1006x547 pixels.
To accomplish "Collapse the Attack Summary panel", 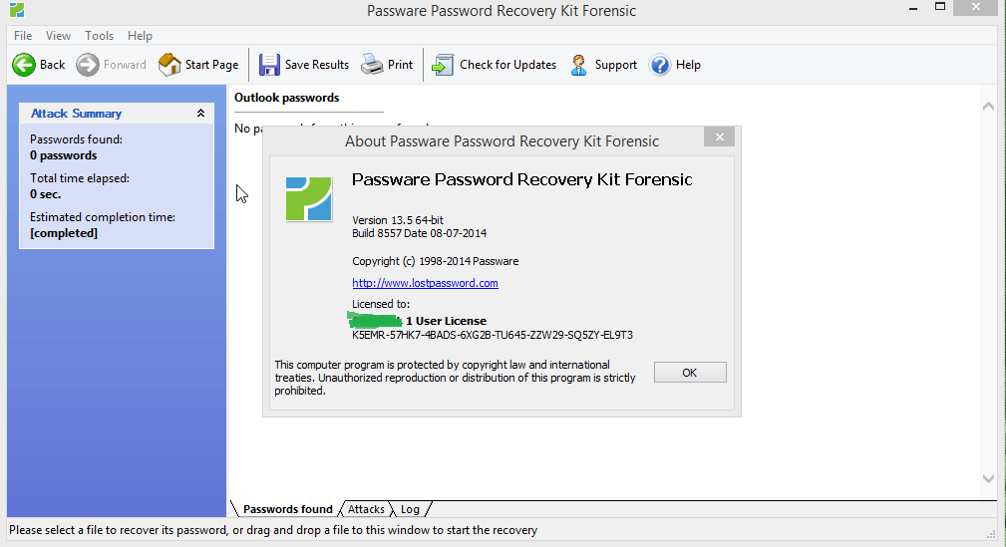I will (200, 114).
